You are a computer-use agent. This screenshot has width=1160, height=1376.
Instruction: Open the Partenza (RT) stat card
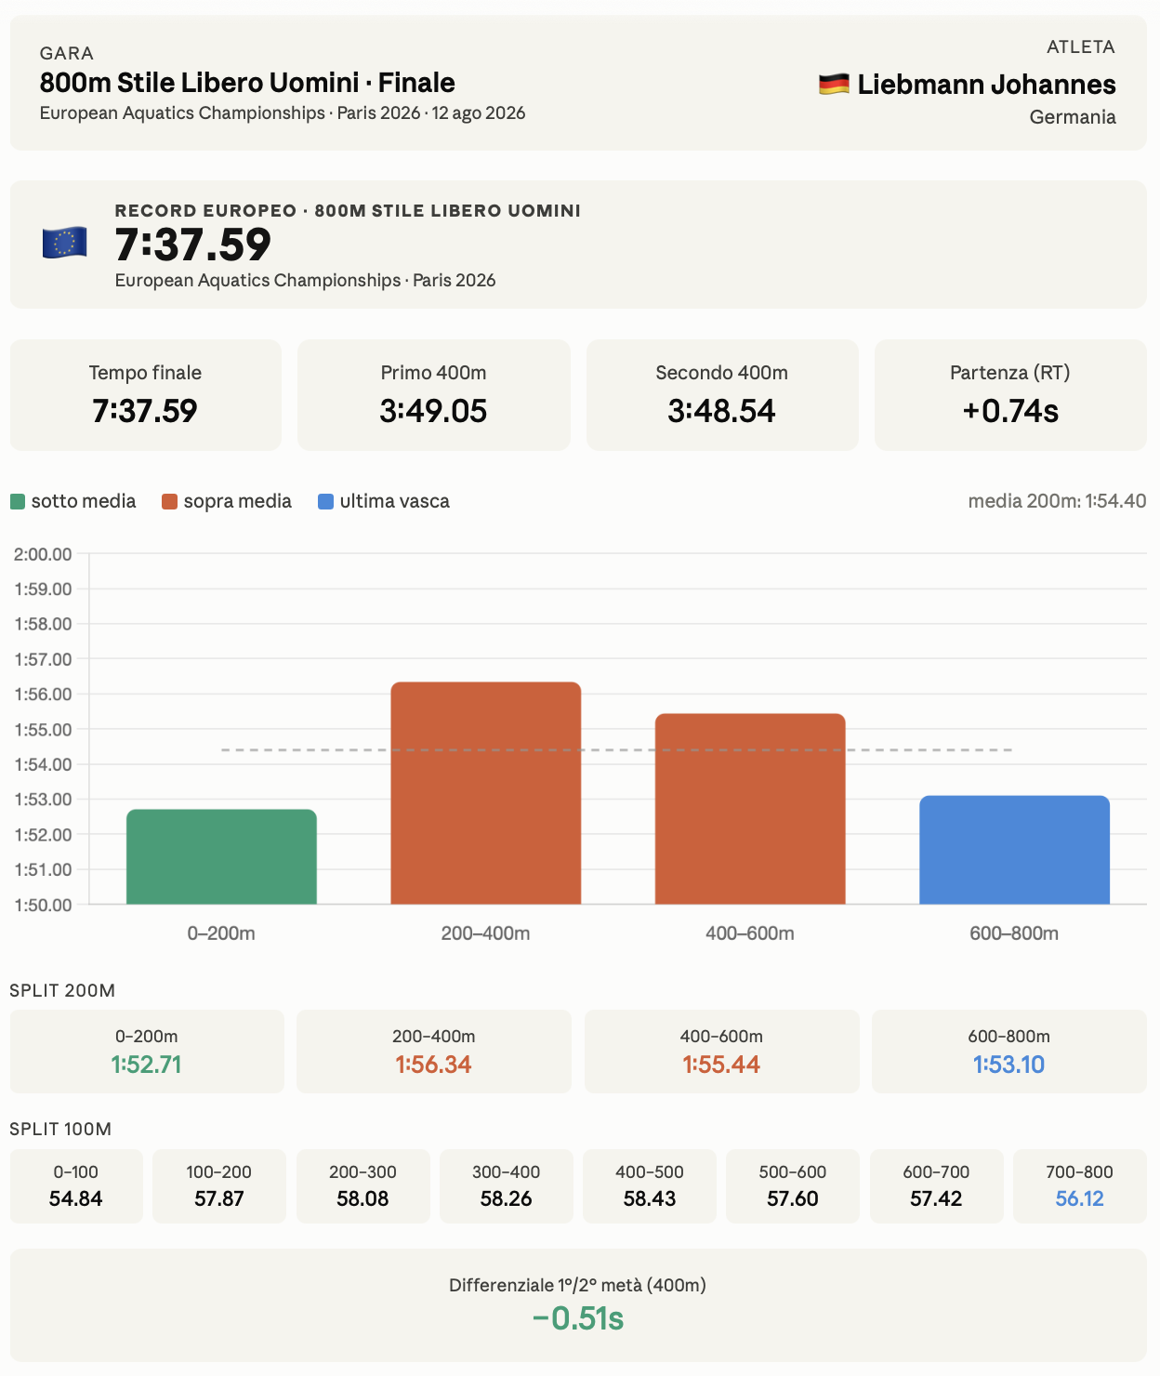click(1010, 395)
